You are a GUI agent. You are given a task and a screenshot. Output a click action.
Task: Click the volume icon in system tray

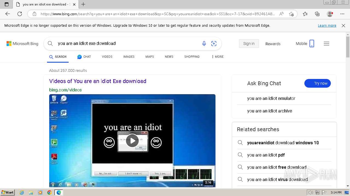point(311,192)
